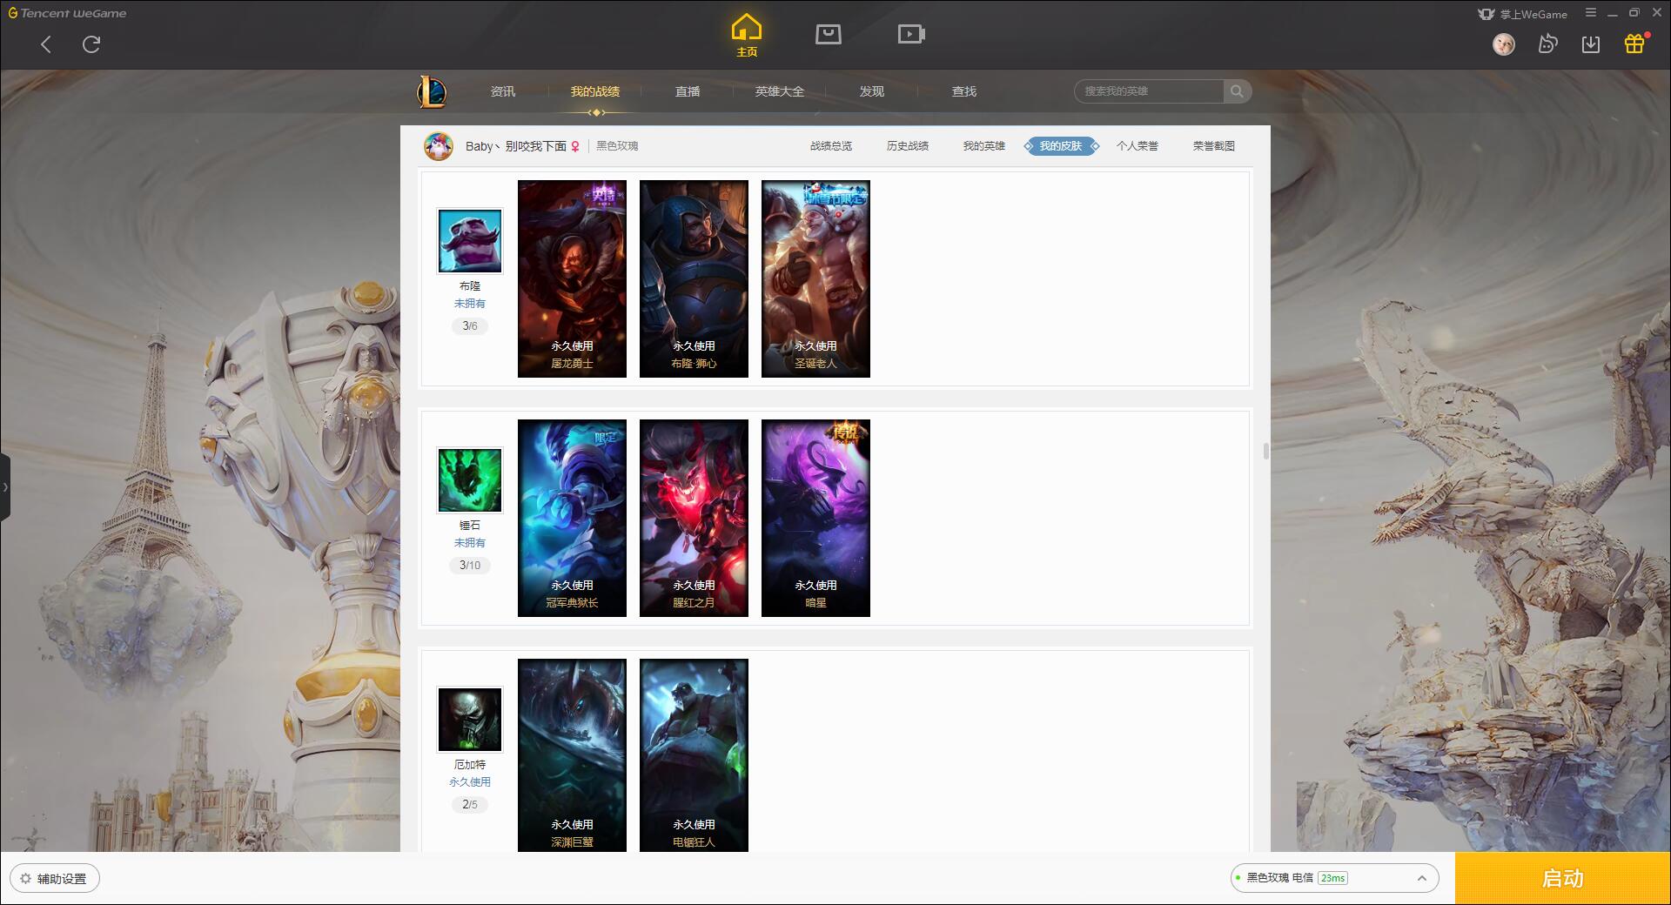Click the 厄加特 champion portrait
The height and width of the screenshot is (905, 1671).
470,720
